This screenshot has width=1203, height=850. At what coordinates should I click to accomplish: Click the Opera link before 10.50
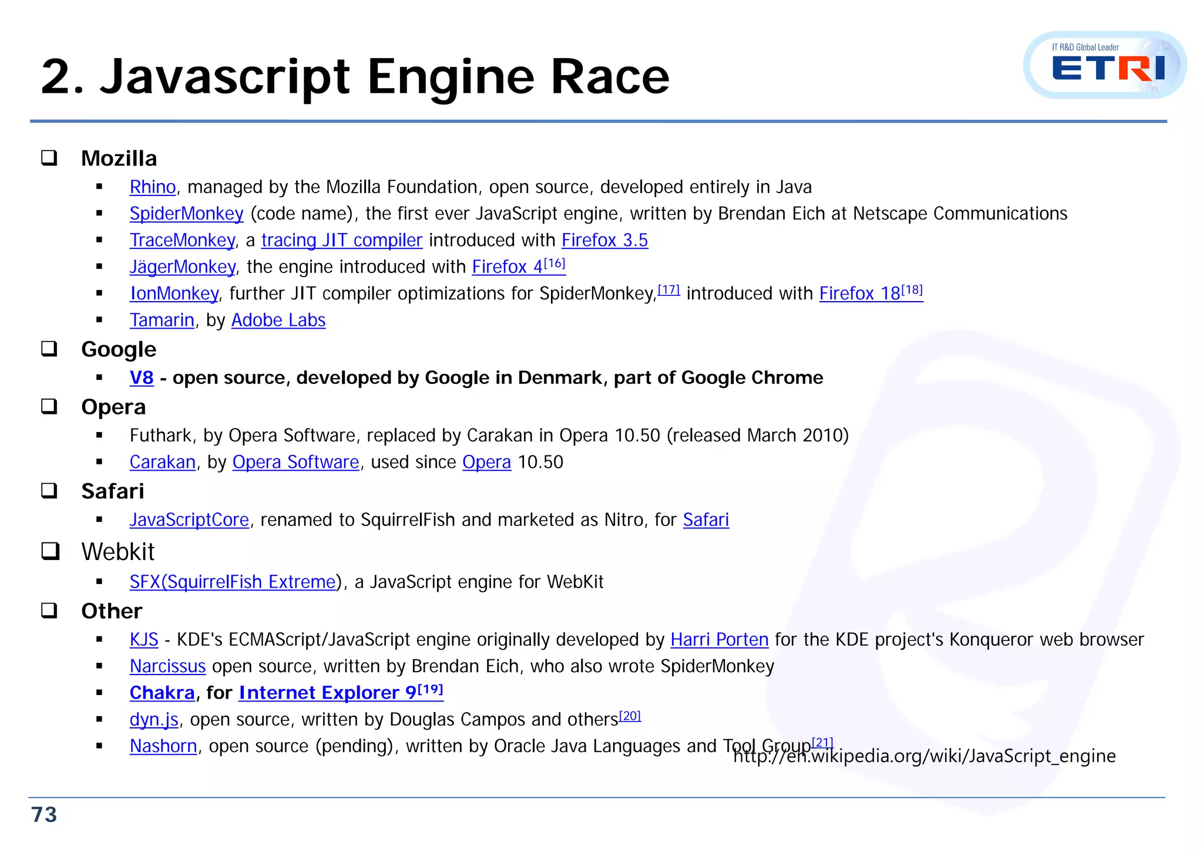coord(486,462)
